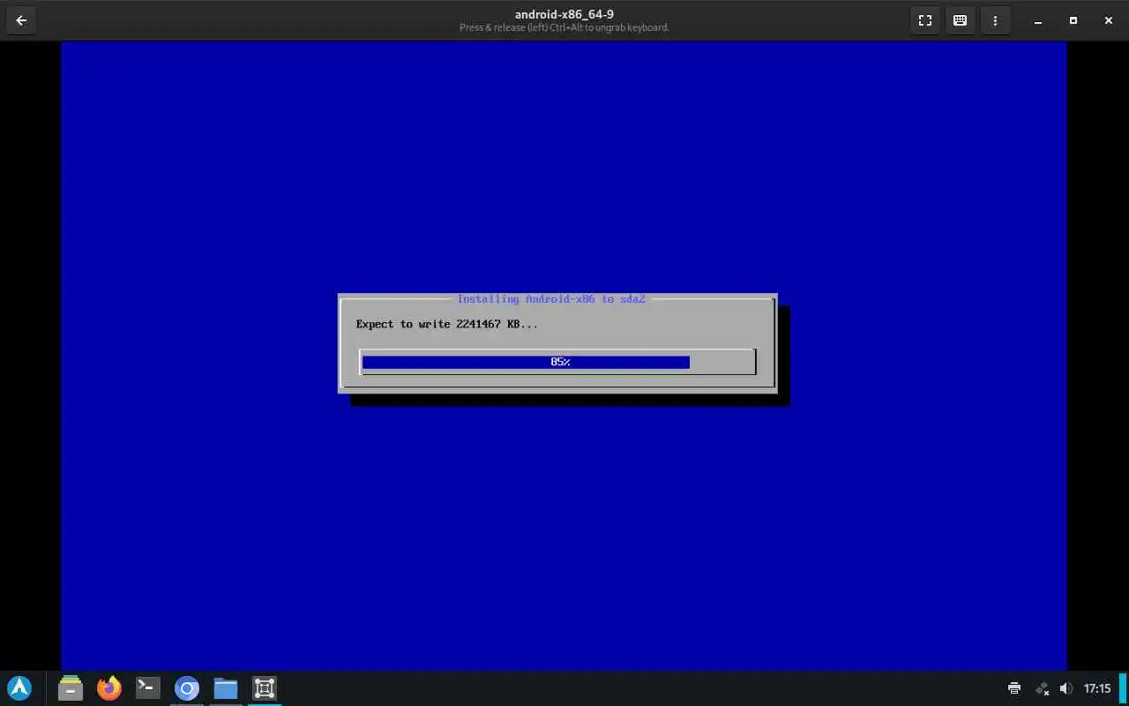Close the android-x86_64-9 window

coord(1109,20)
